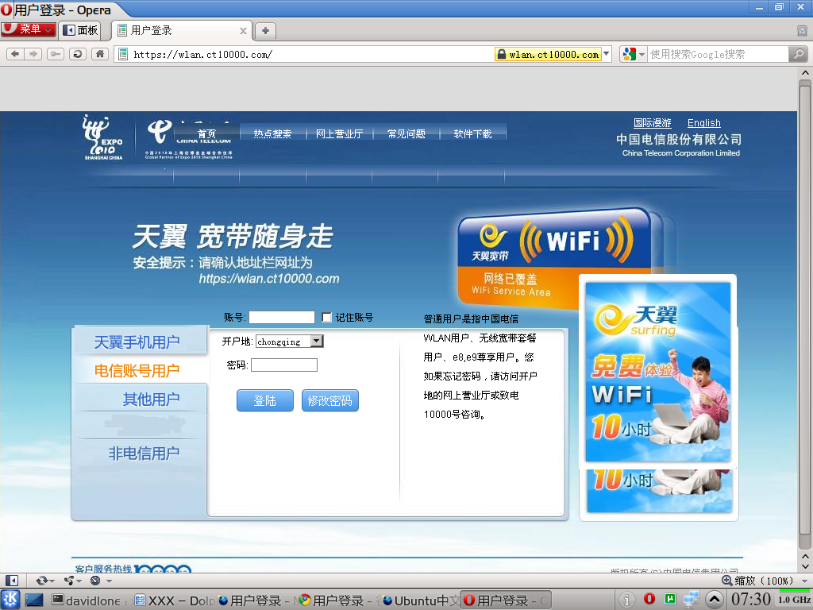The width and height of the screenshot is (813, 610).
Task: Click the show desktop taskbar icon
Action: click(x=34, y=600)
